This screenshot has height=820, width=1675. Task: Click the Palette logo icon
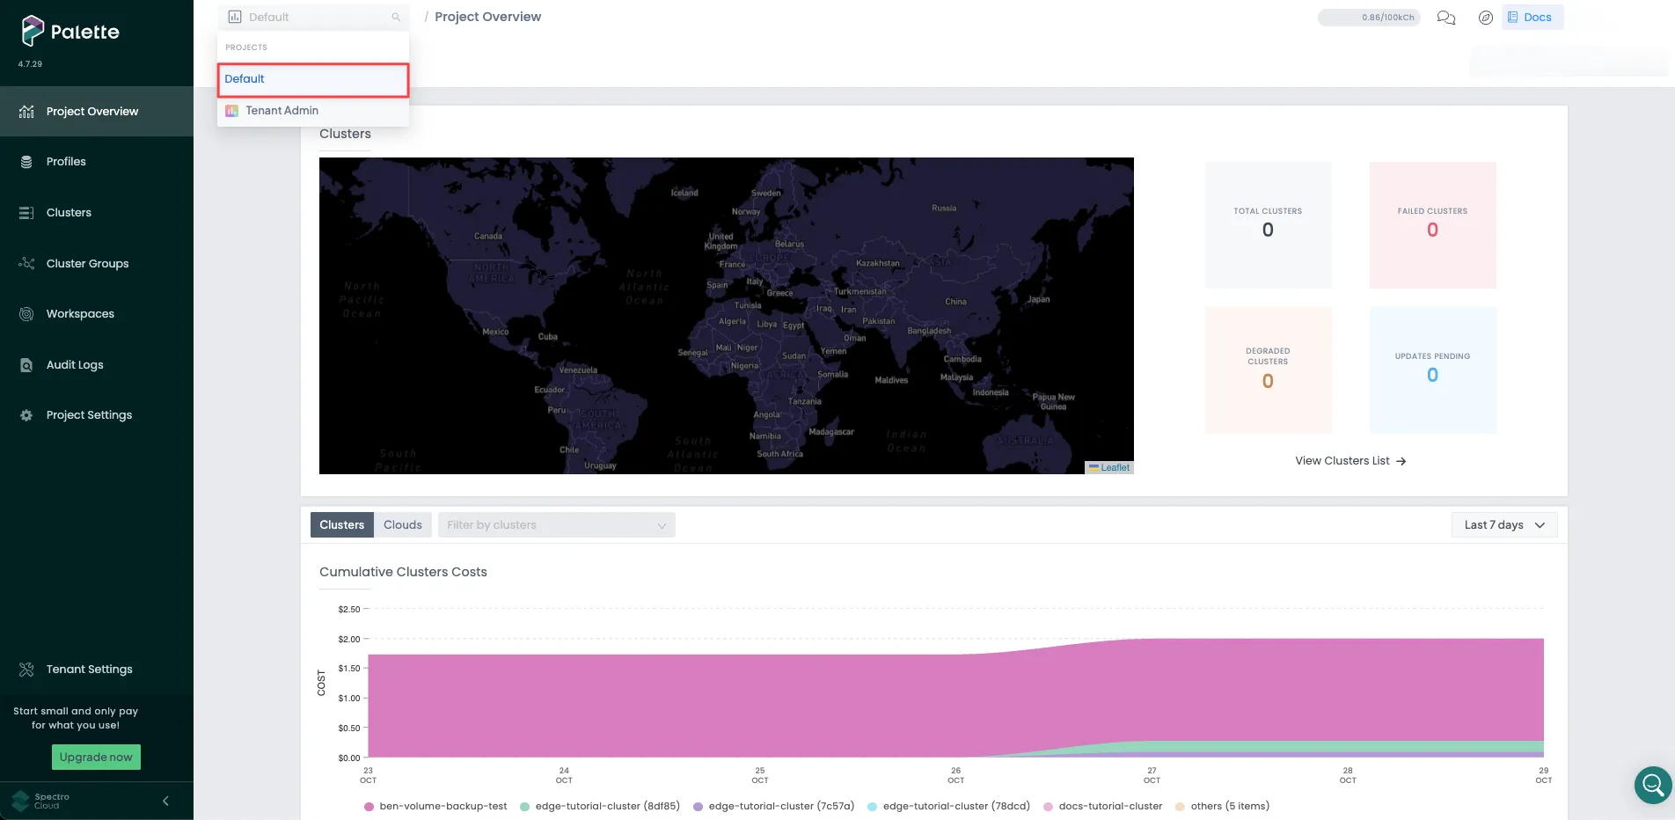point(33,31)
